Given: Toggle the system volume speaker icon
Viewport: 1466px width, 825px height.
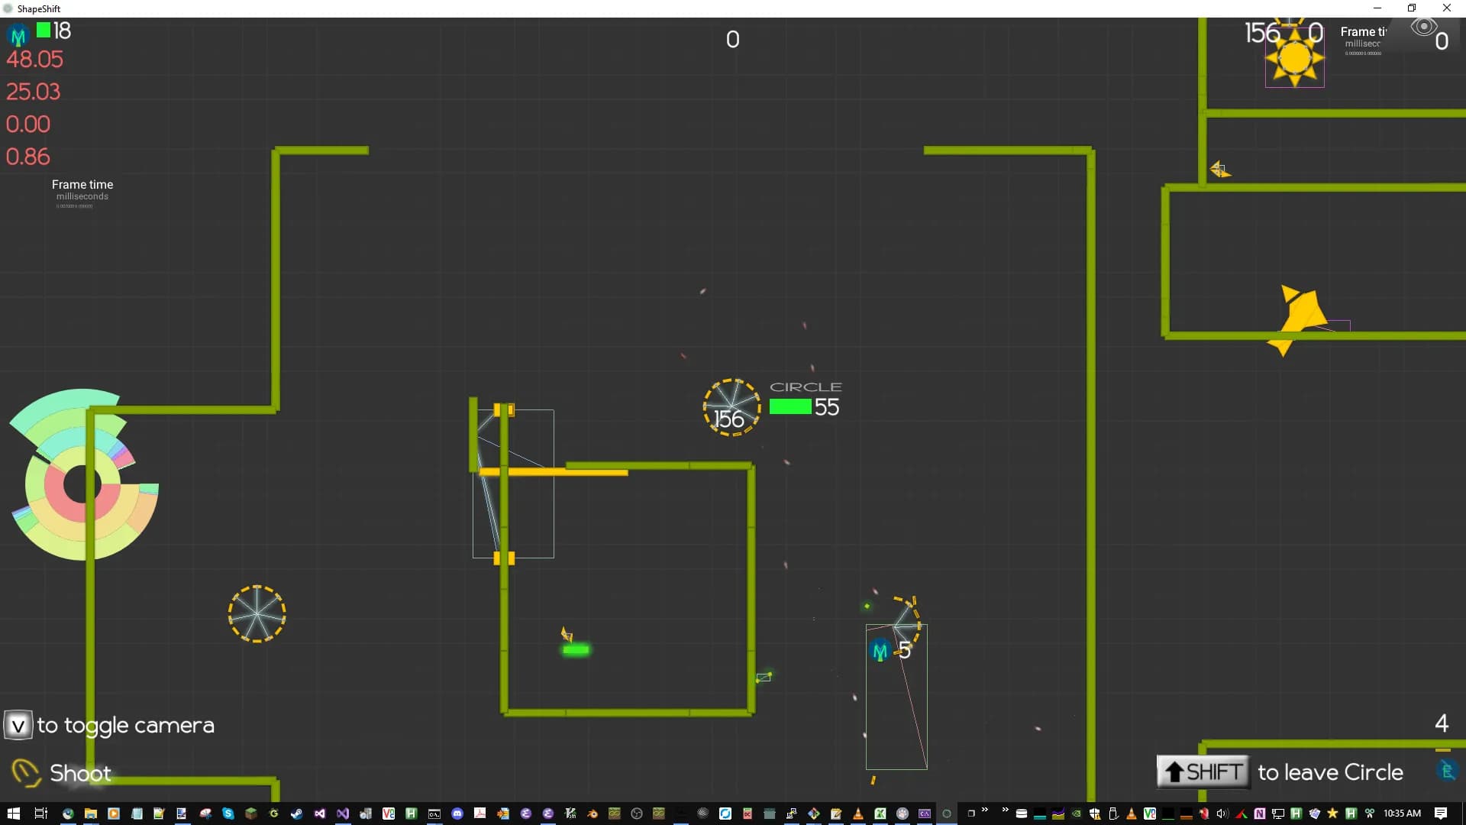Looking at the screenshot, I should coord(1222,814).
